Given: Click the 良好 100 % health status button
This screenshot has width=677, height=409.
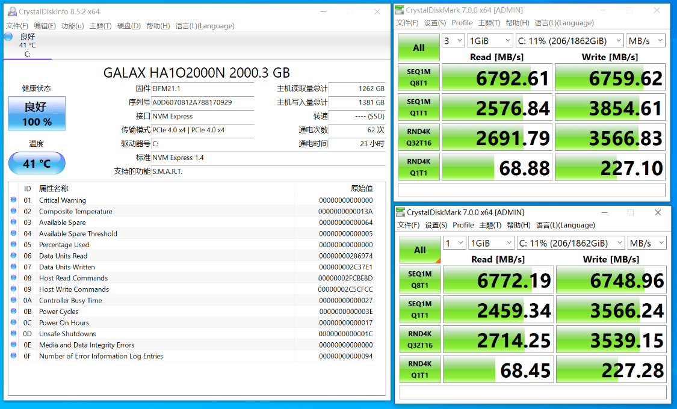Looking at the screenshot, I should click(x=37, y=114).
